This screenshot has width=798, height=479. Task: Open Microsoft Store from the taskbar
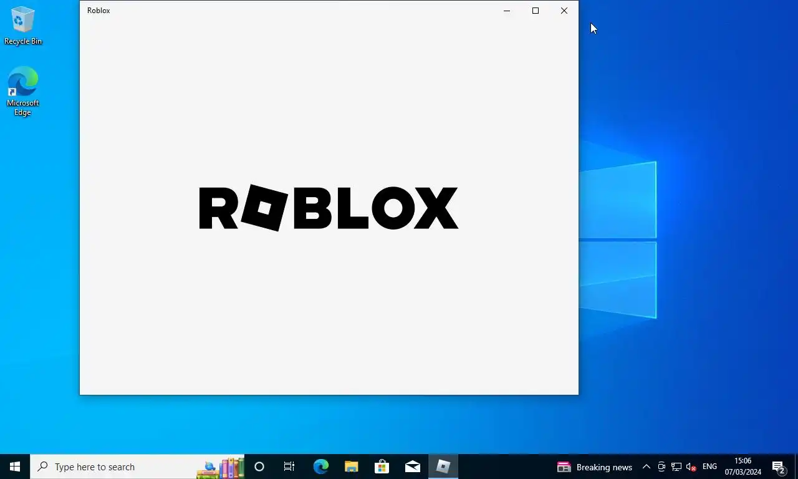tap(382, 467)
